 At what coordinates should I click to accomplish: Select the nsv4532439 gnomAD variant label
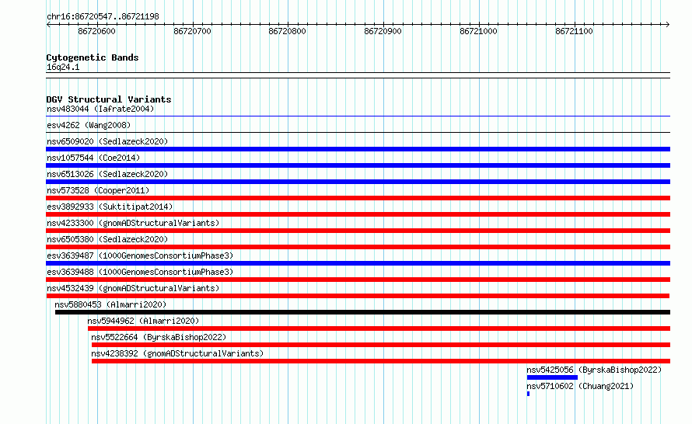point(133,288)
